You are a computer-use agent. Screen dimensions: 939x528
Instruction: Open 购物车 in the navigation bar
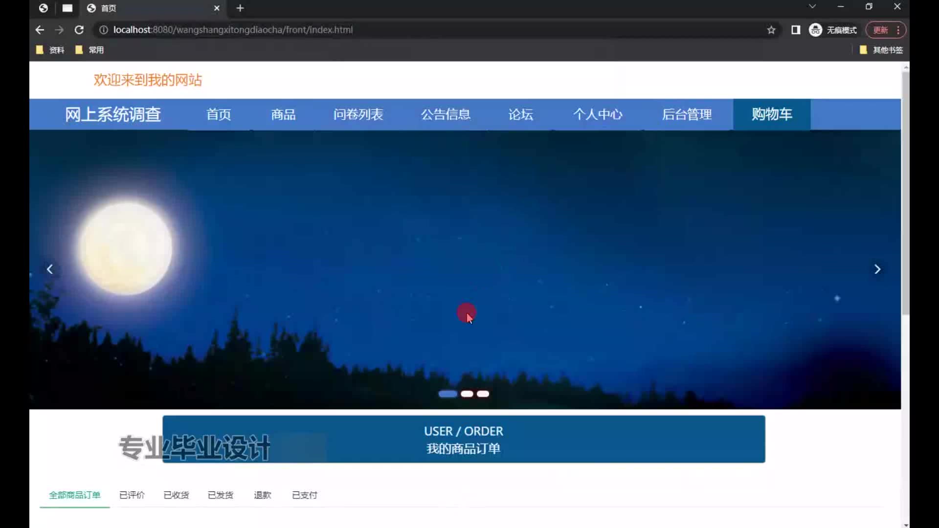click(772, 114)
